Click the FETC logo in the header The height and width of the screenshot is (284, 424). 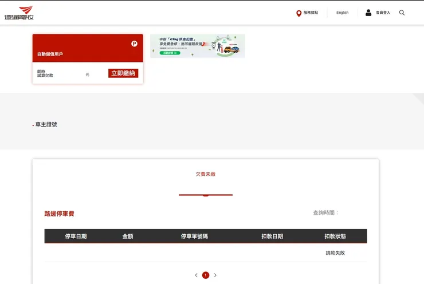point(19,13)
